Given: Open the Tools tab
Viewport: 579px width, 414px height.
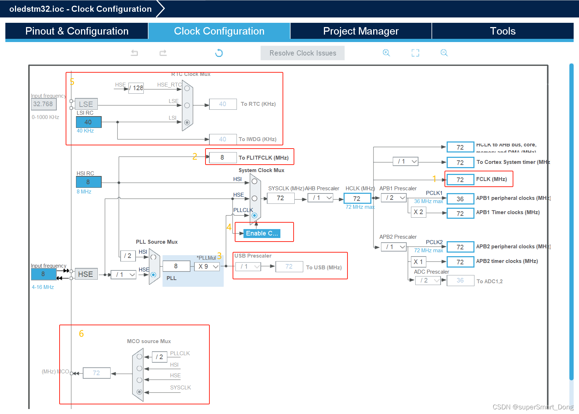Looking at the screenshot, I should [x=503, y=31].
